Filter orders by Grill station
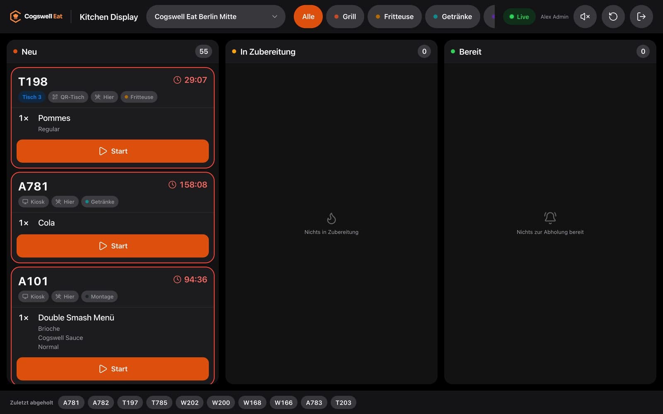 (x=345, y=17)
